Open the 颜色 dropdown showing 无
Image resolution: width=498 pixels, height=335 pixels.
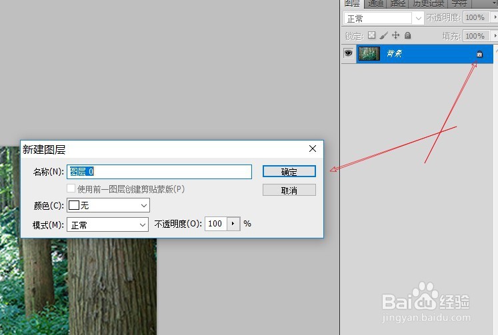pos(108,205)
